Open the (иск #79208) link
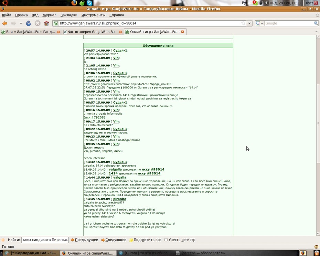The width and height of the screenshot is (320, 256). pos(94,117)
